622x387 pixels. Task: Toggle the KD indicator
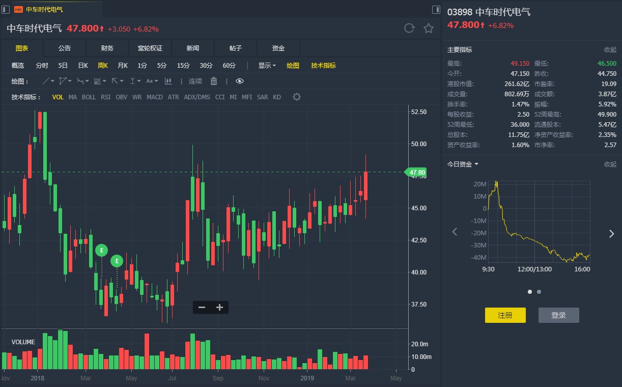pyautogui.click(x=277, y=97)
